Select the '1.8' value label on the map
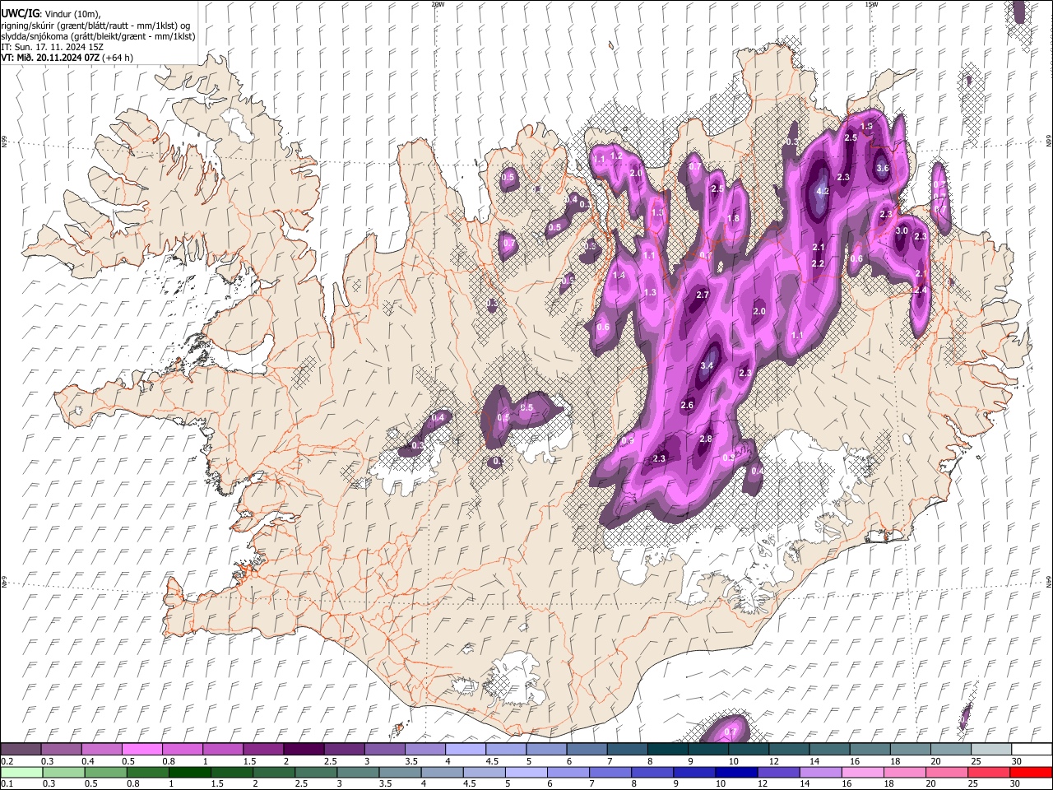Viewport: 1053px width, 790px height. point(734,219)
